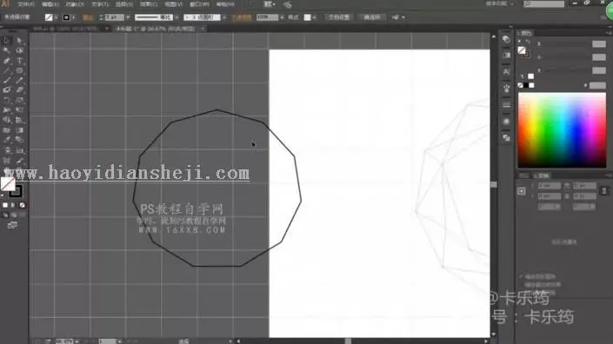This screenshot has width=613, height=344.
Task: Open Color panel flyout menu
Action: 610,33
